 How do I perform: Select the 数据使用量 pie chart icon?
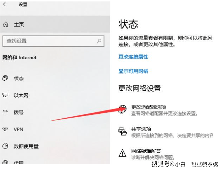5,146
